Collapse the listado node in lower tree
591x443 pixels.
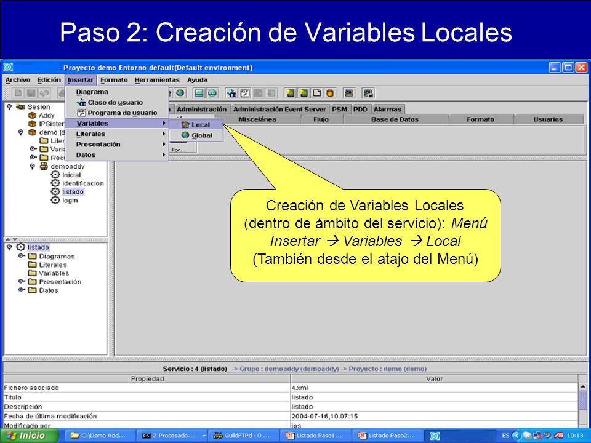pos(9,247)
